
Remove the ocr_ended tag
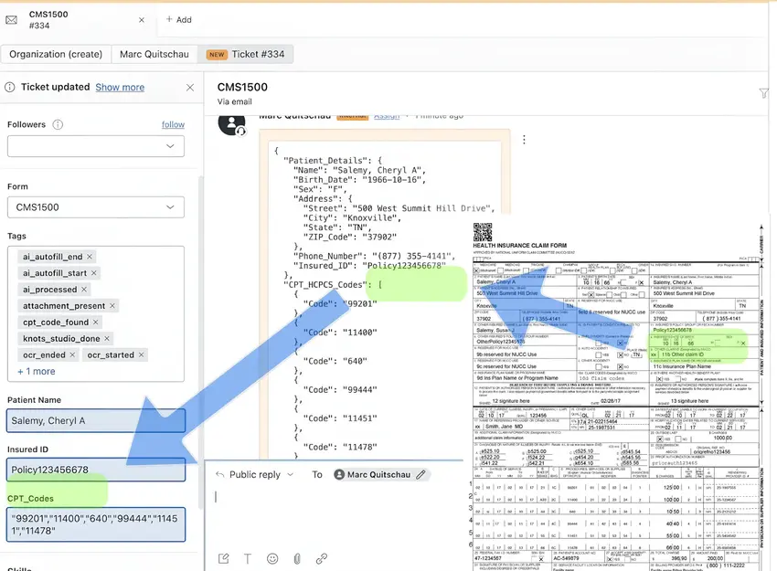[72, 354]
